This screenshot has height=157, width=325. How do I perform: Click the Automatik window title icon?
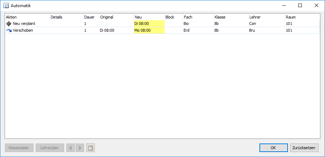(x=6, y=6)
